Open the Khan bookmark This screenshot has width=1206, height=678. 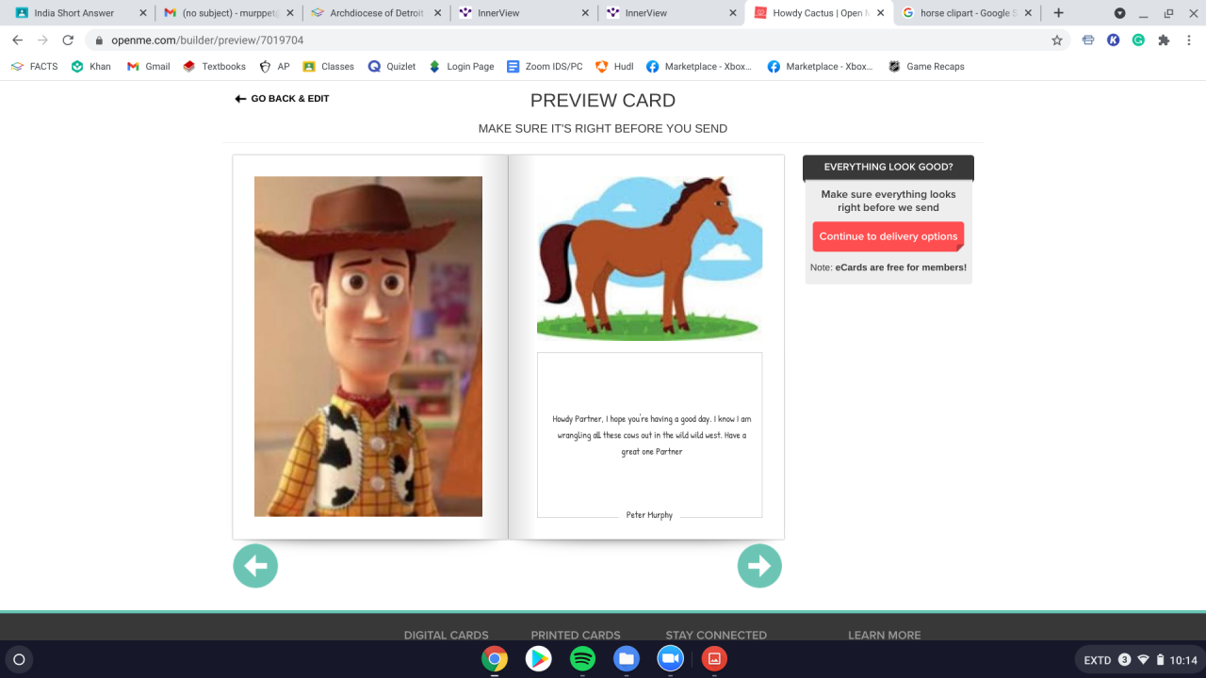(x=90, y=67)
